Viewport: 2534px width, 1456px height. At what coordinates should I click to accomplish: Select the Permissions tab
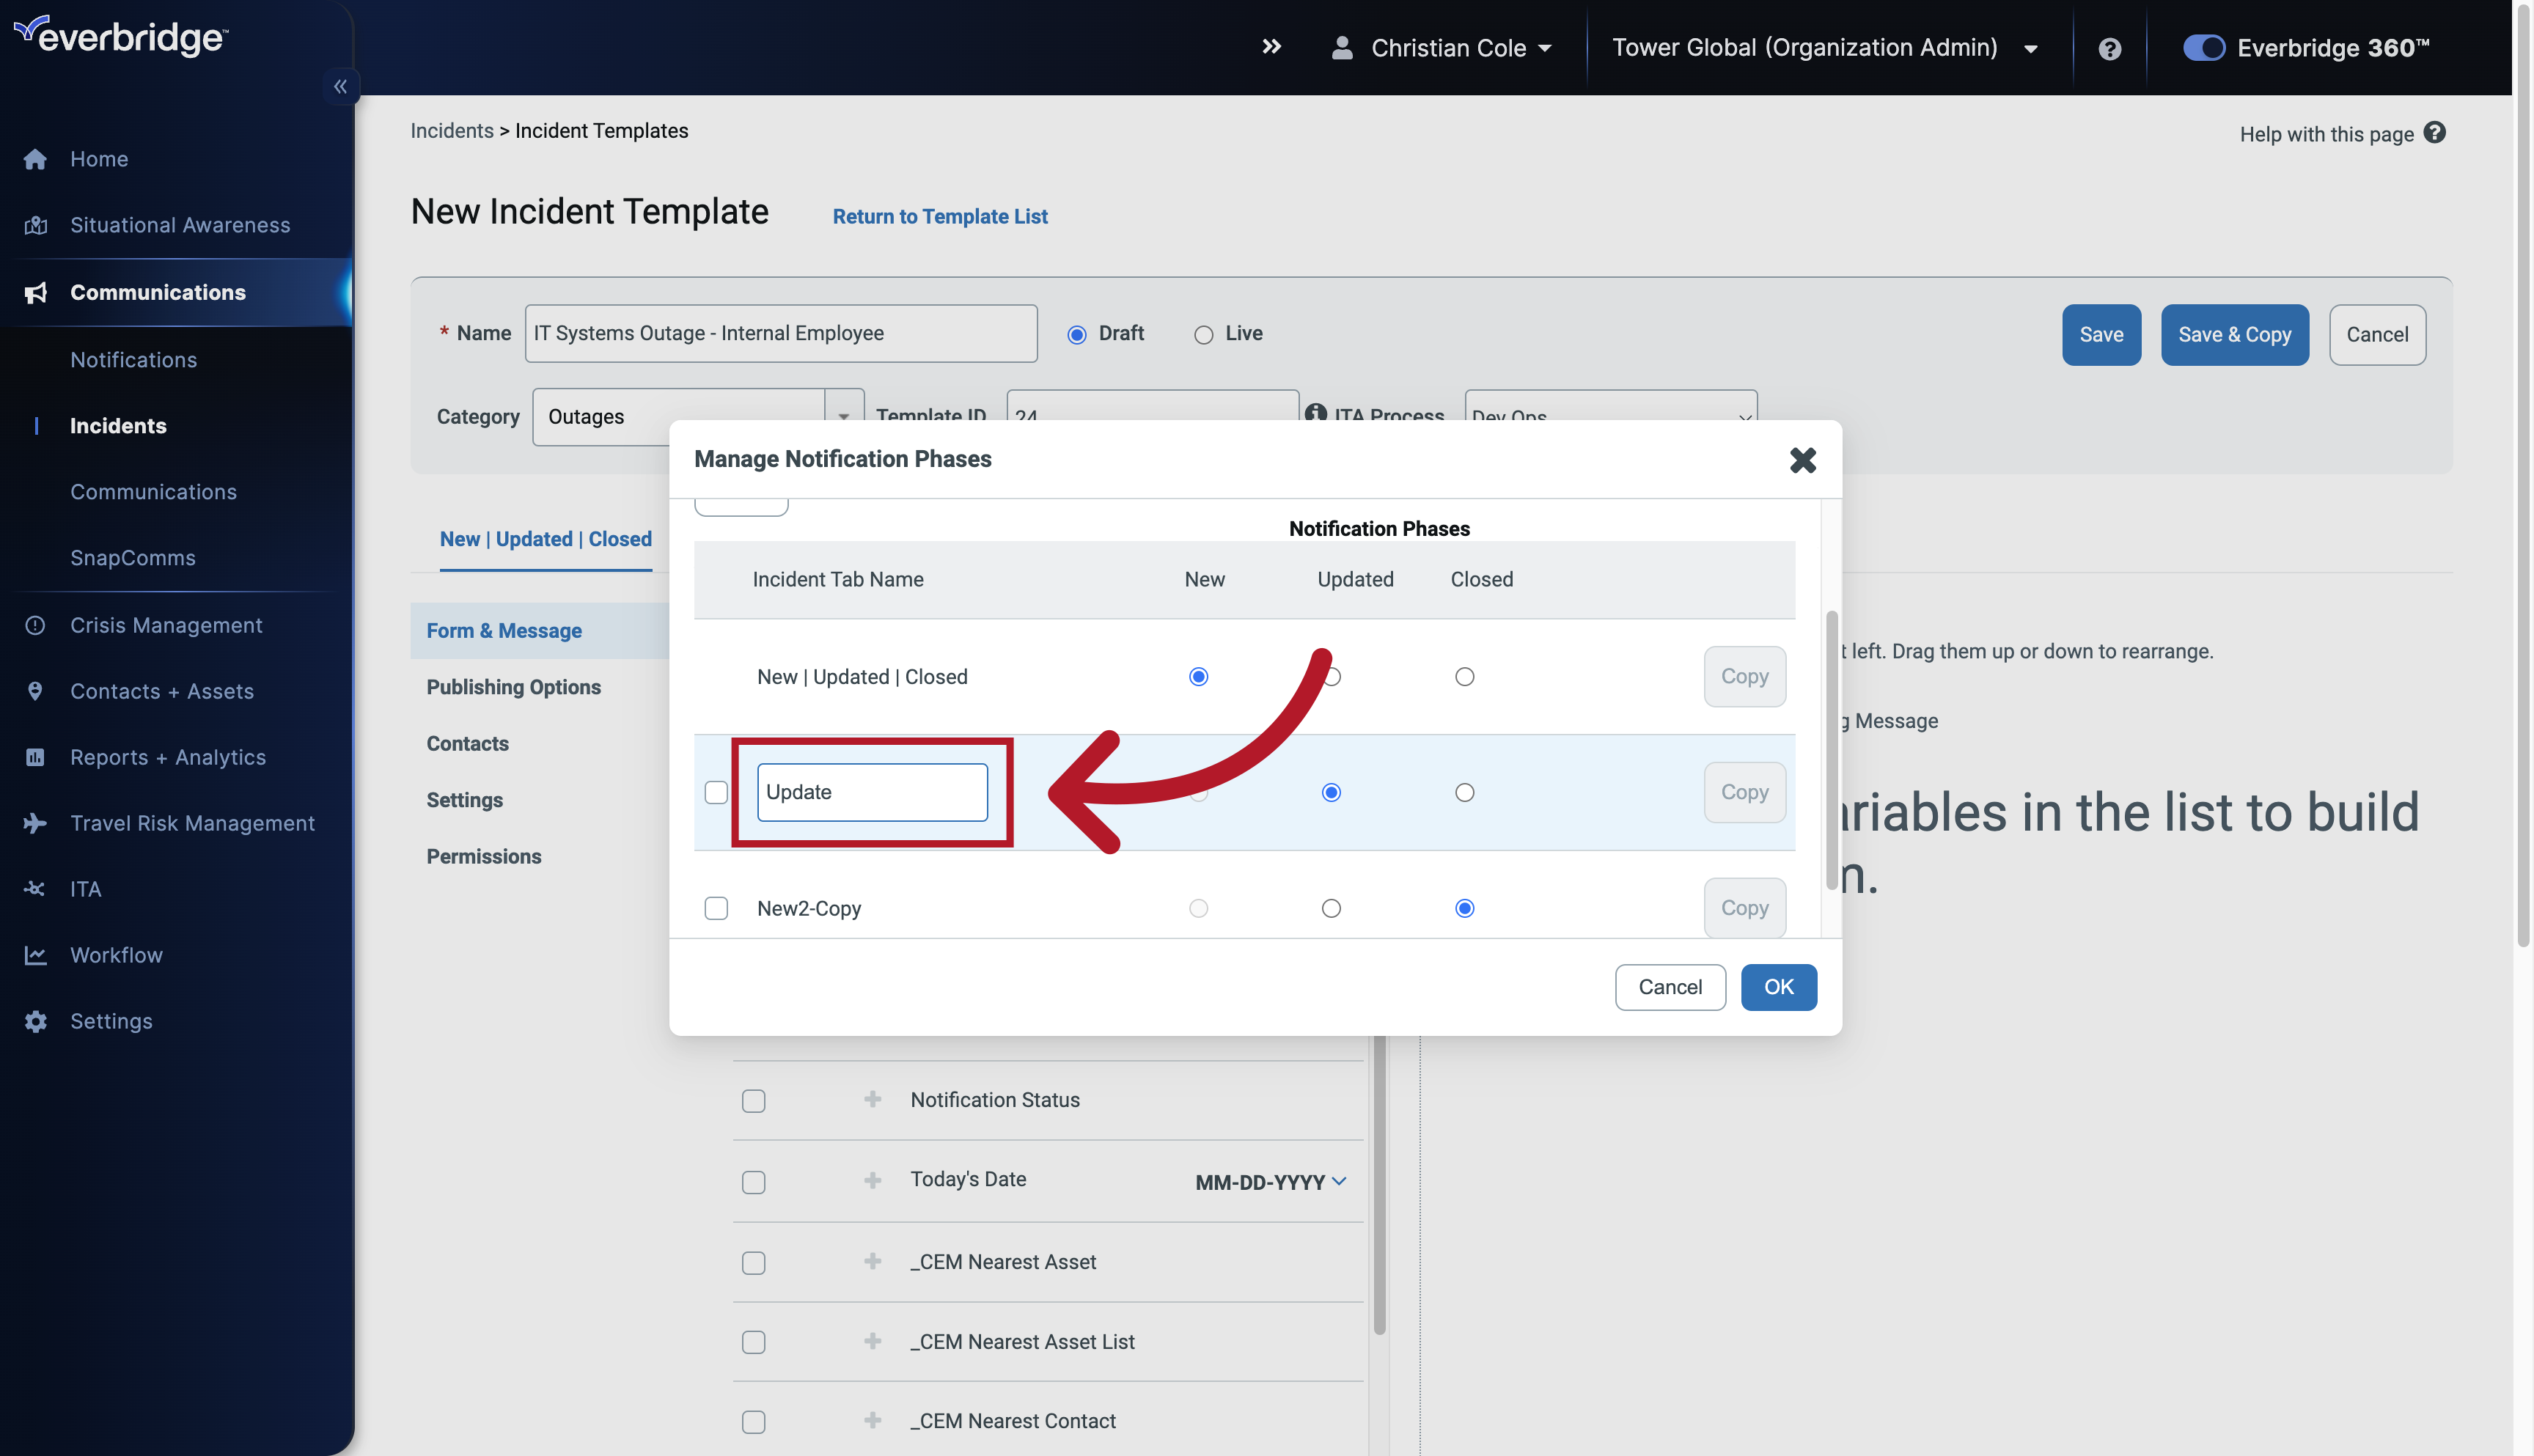(x=483, y=856)
